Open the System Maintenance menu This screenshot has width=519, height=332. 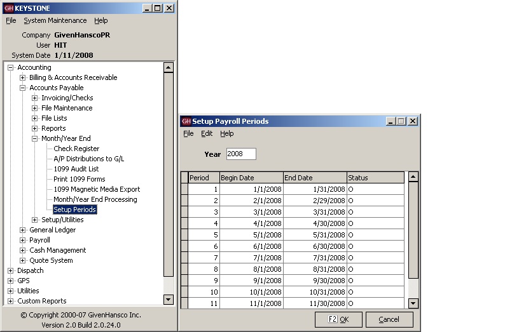point(55,20)
